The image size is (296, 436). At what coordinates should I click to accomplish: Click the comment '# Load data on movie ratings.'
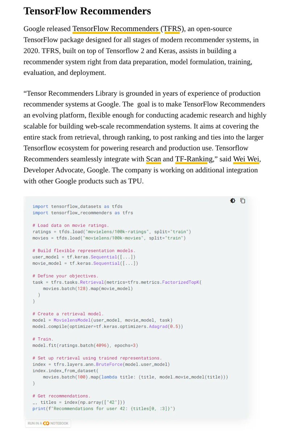71,225
